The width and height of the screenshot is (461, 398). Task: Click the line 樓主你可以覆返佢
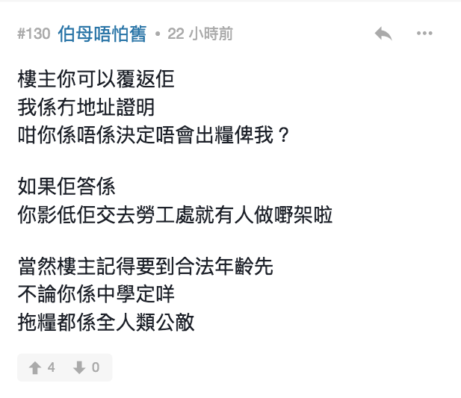click(96, 77)
